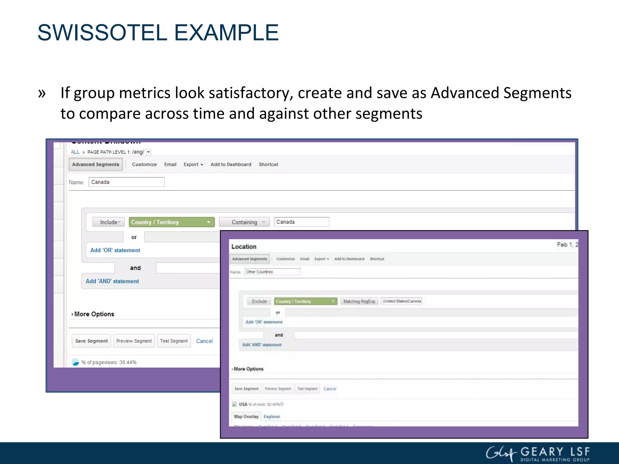
Task: Expand More Options in Location window
Action: [248, 369]
